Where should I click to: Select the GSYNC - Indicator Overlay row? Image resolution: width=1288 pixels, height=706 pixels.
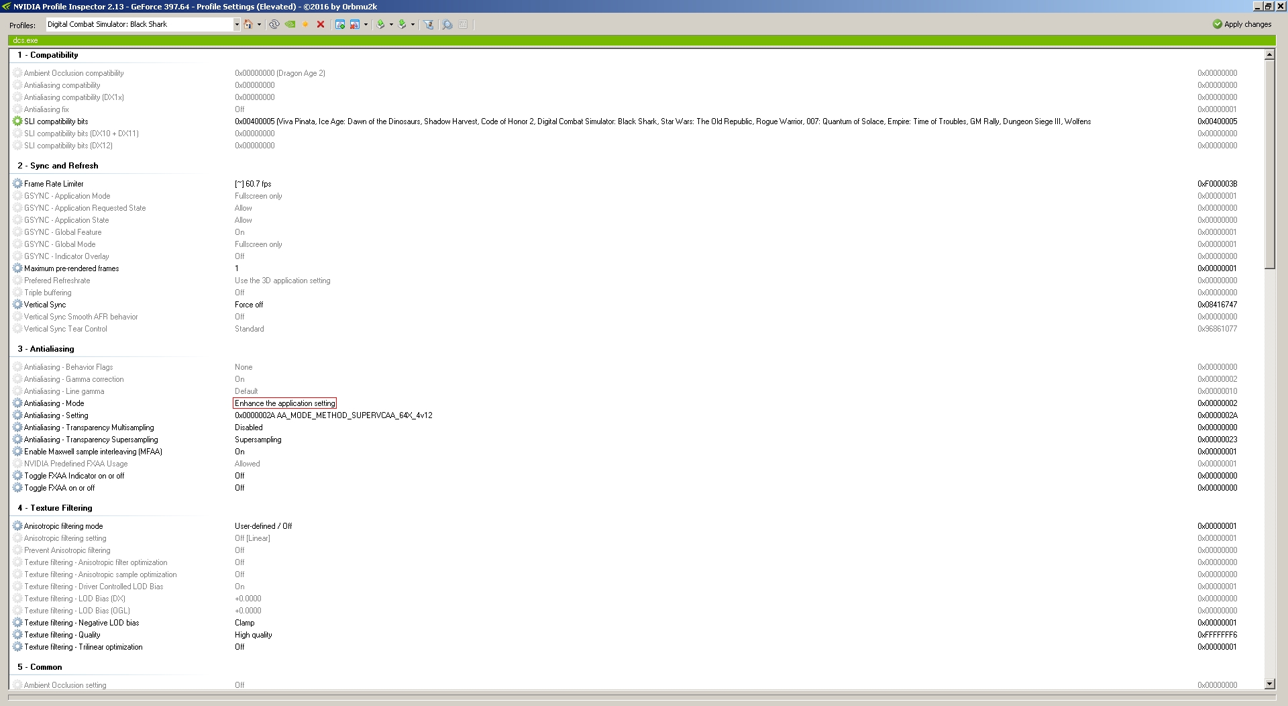pyautogui.click(x=636, y=256)
